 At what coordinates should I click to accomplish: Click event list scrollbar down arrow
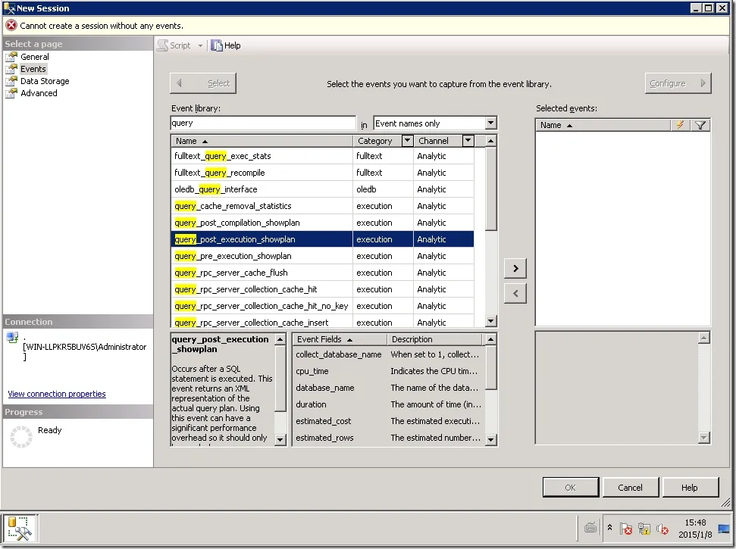(490, 321)
